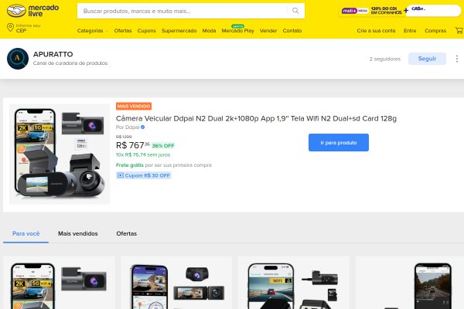Click the Vender navigation link

(268, 31)
